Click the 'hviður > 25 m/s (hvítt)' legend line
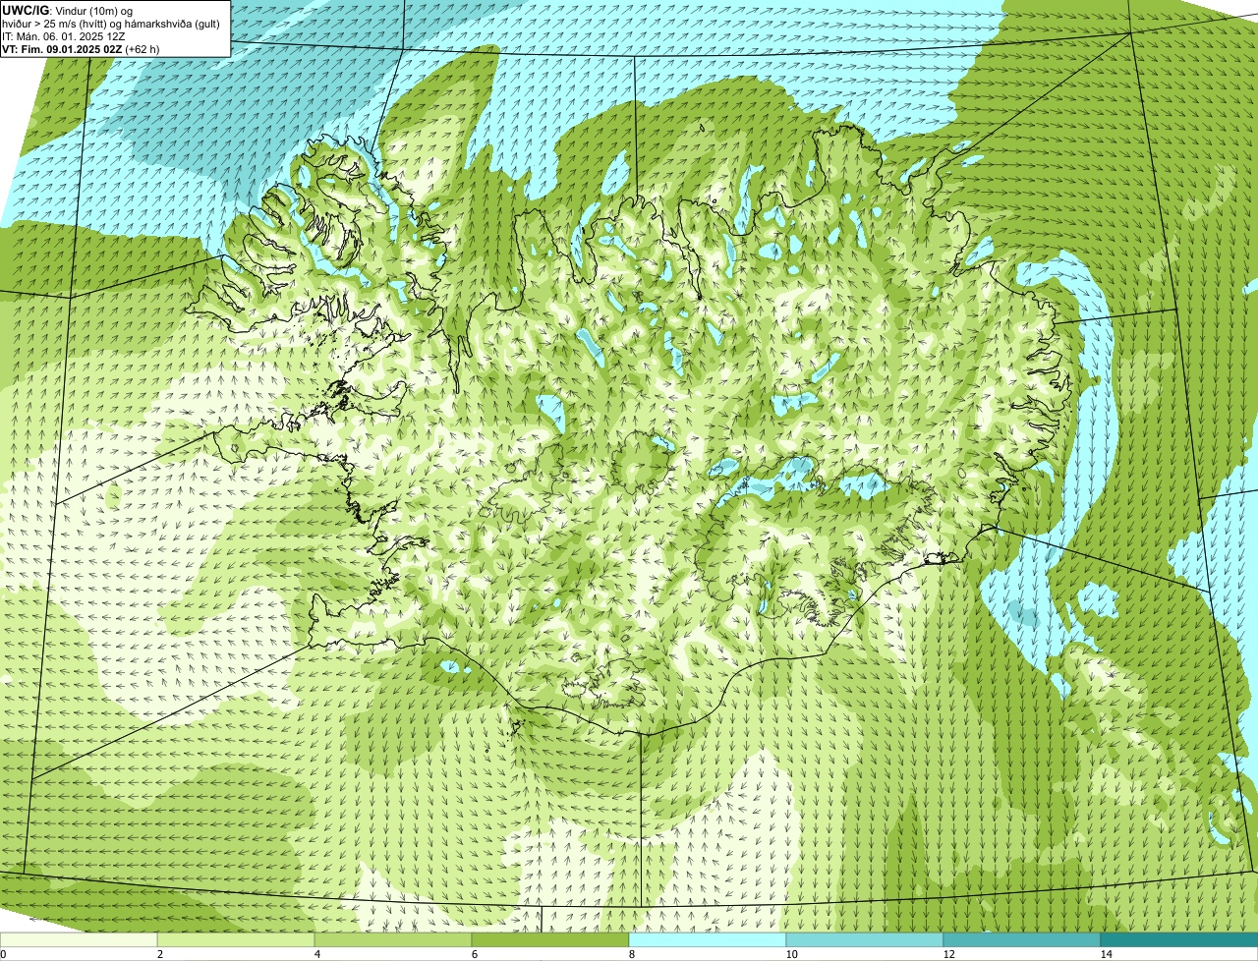1258x961 pixels. 112,23
